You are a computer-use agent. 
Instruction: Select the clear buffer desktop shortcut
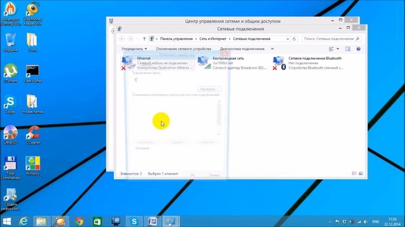32,73
